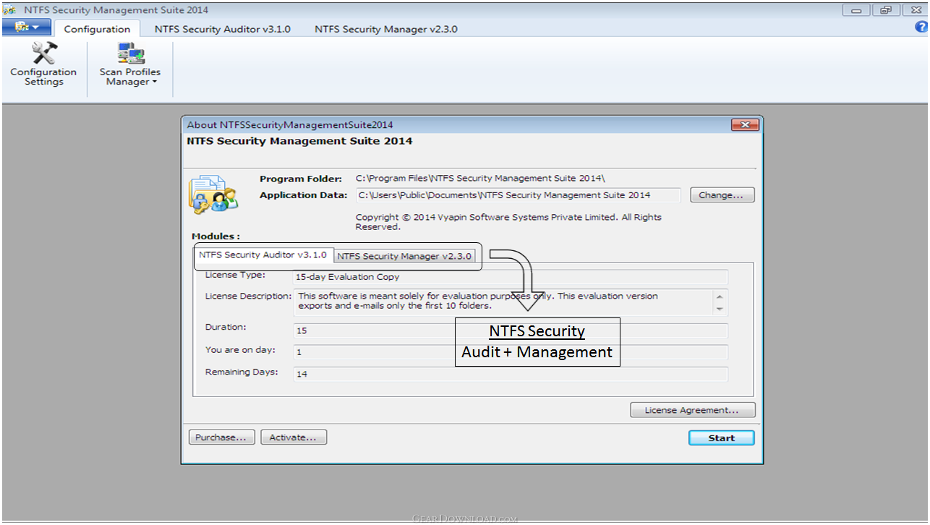Click the Duration value field
Screen dimensions: 930x525
[510, 330]
